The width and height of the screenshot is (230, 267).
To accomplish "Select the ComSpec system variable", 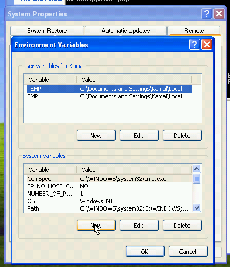I will pos(109,179).
